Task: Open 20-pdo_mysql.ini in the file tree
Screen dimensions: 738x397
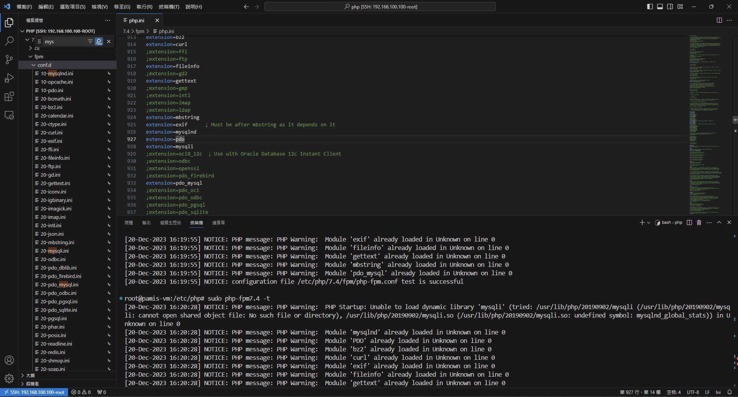Action: click(60, 285)
